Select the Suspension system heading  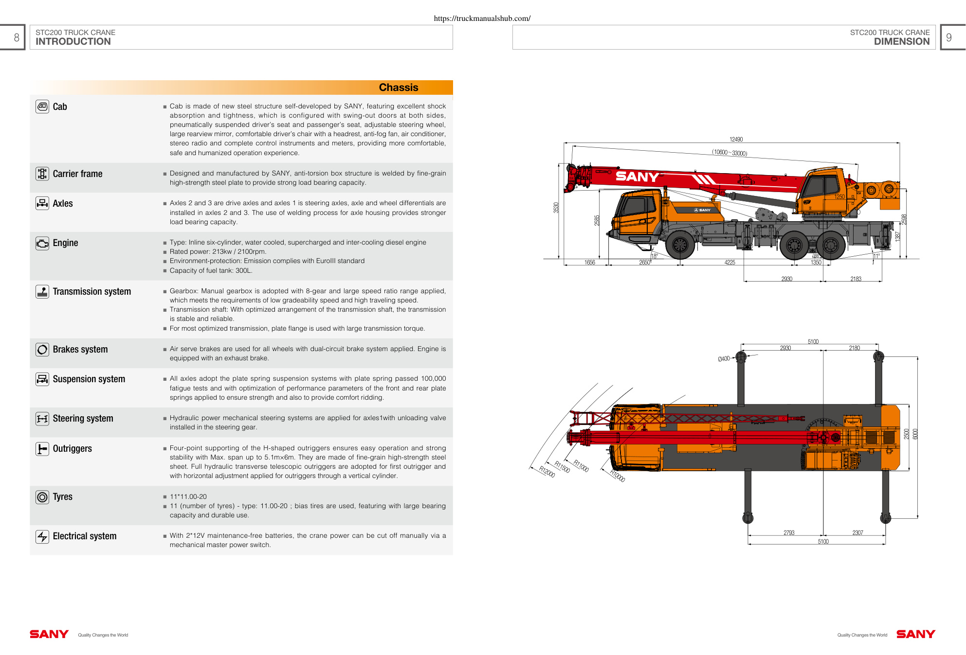pos(89,379)
